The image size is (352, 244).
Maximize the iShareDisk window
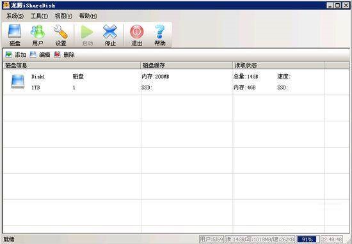[x=337, y=5]
